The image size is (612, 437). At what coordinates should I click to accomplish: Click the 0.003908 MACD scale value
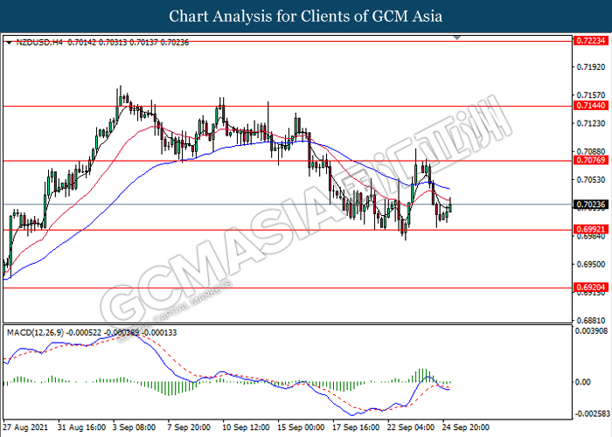click(592, 331)
